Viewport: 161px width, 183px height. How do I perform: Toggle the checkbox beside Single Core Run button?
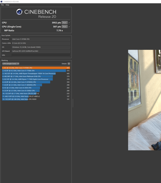[69, 26]
